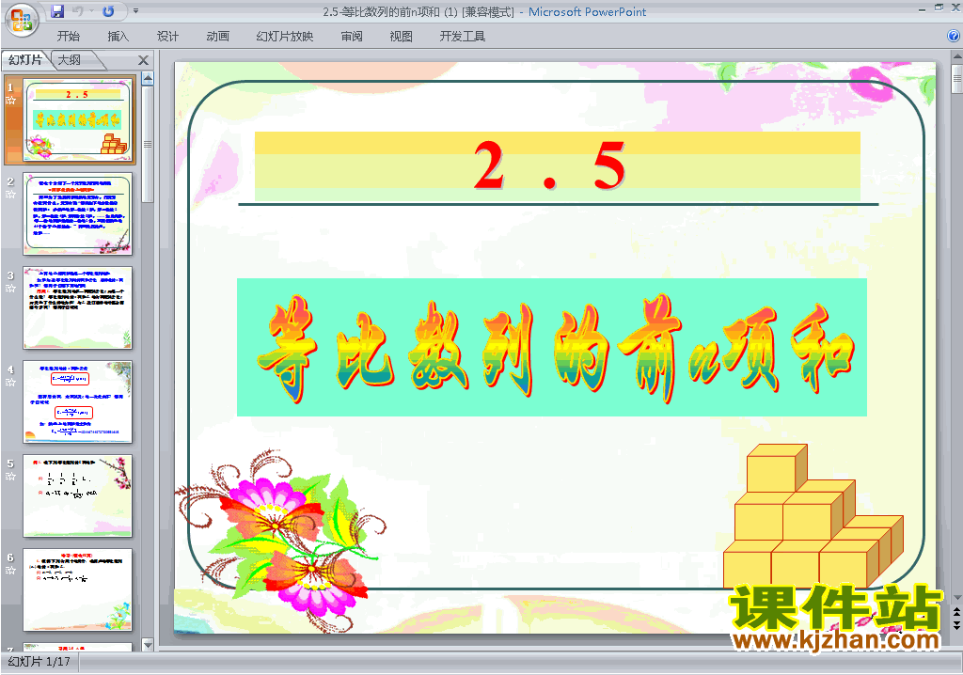Switch to the 大纲 outline pane tab

tap(70, 59)
